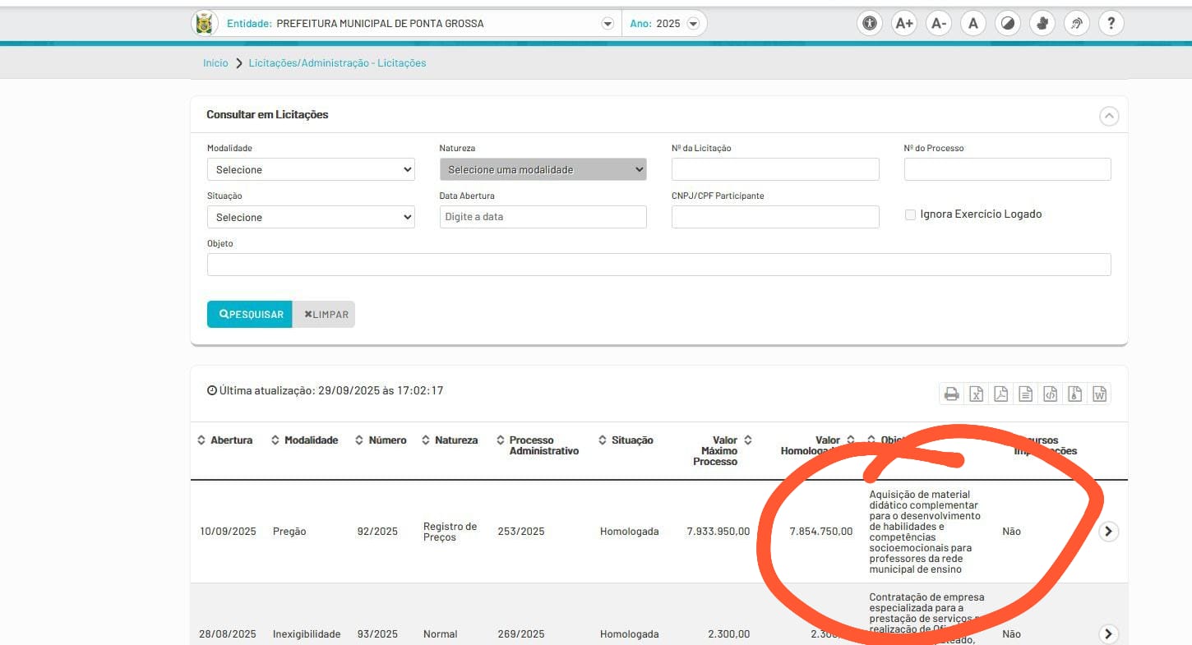This screenshot has width=1192, height=645.
Task: Open the Modalidade dropdown
Action: click(311, 169)
